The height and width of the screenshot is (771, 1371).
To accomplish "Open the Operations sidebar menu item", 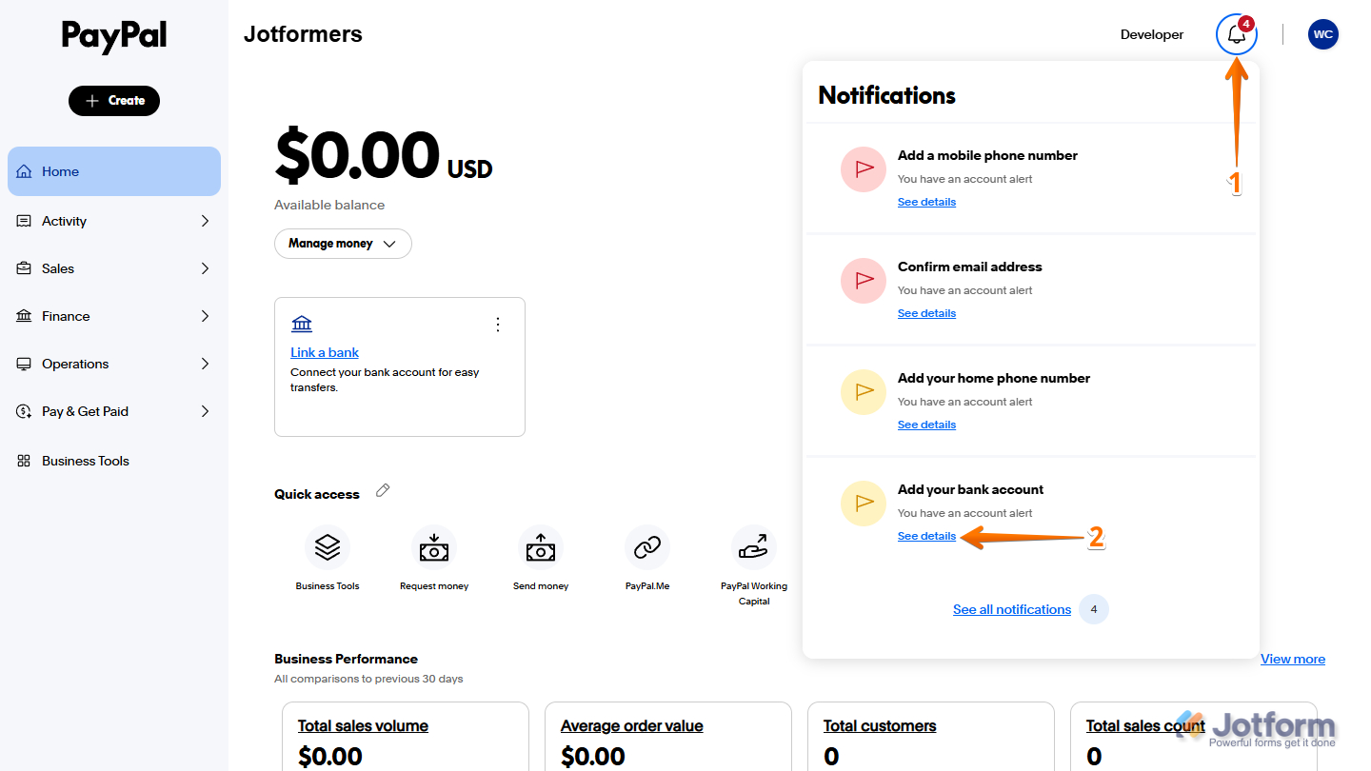I will click(x=113, y=363).
